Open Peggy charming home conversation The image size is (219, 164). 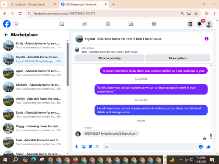[33, 128]
